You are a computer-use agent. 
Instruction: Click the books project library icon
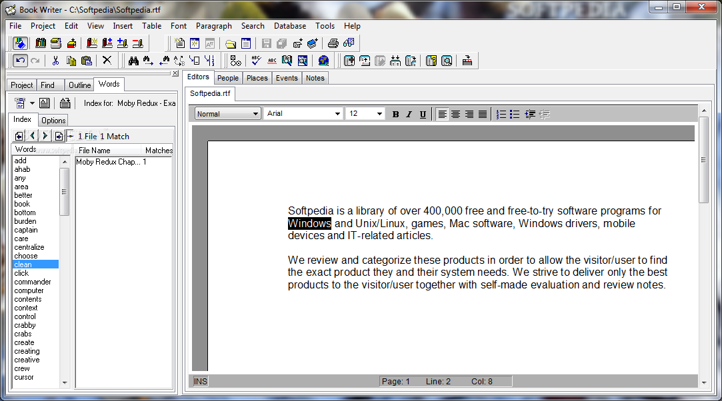pos(41,43)
